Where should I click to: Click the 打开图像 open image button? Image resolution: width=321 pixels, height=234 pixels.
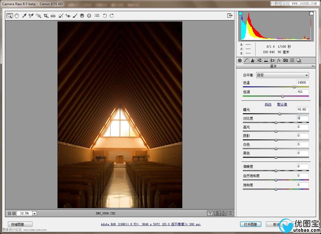coord(251,224)
